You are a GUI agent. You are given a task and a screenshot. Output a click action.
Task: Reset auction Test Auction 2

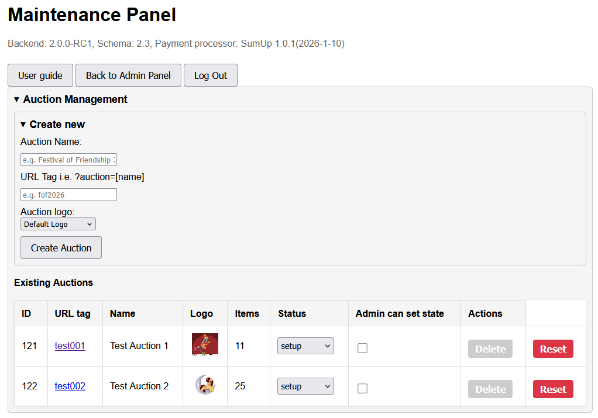coord(552,389)
